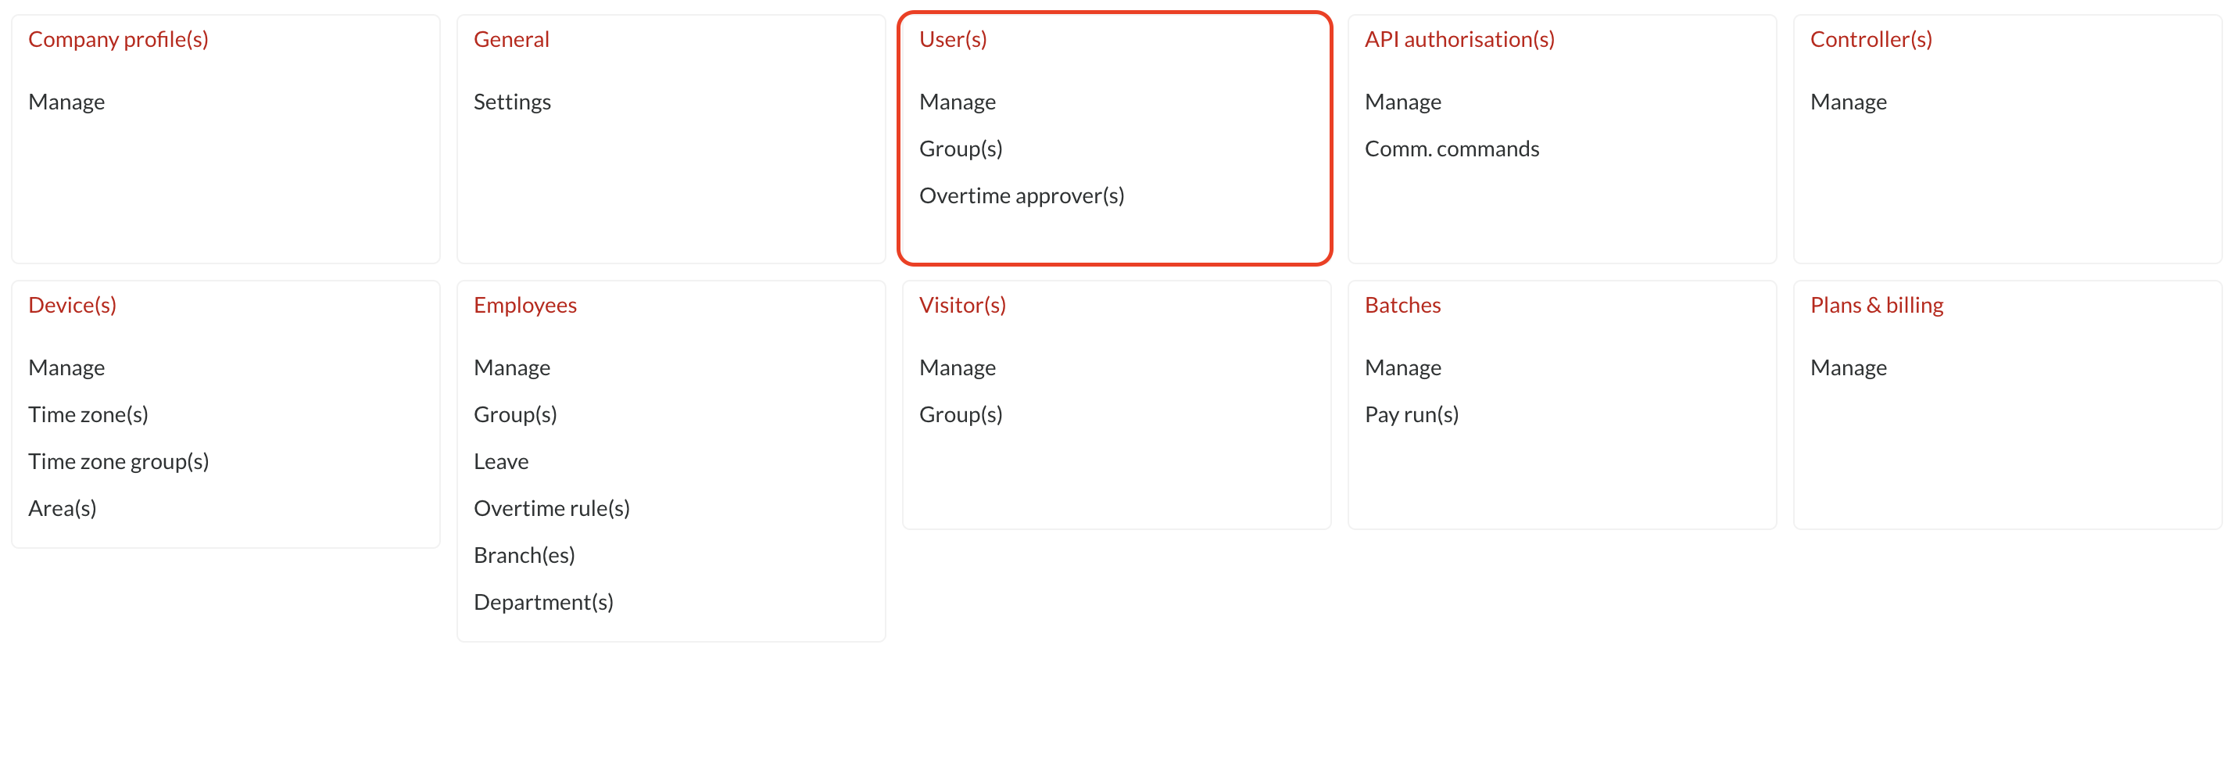Open Overtime rule(s) link
This screenshot has width=2234, height=763.
click(x=552, y=507)
